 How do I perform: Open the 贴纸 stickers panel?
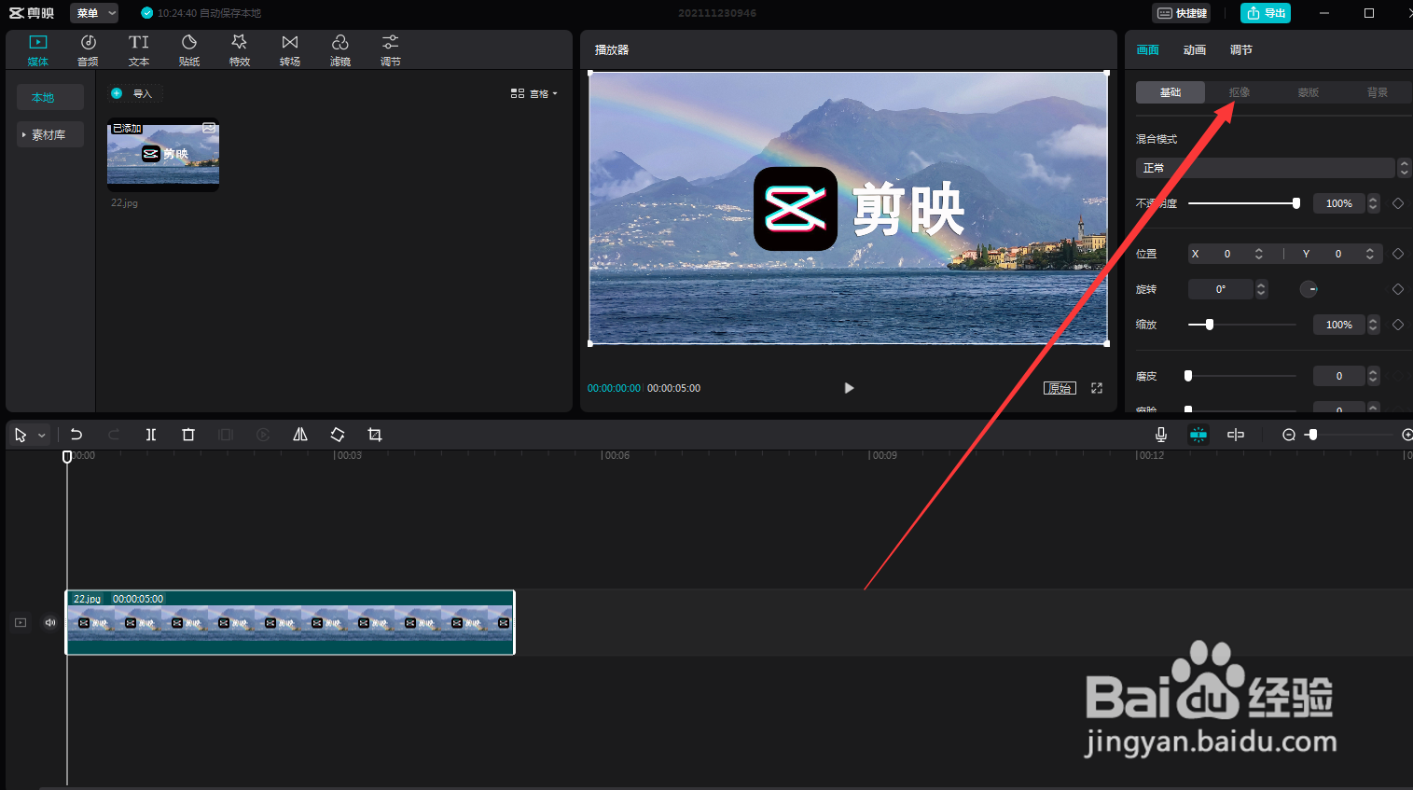click(x=189, y=50)
